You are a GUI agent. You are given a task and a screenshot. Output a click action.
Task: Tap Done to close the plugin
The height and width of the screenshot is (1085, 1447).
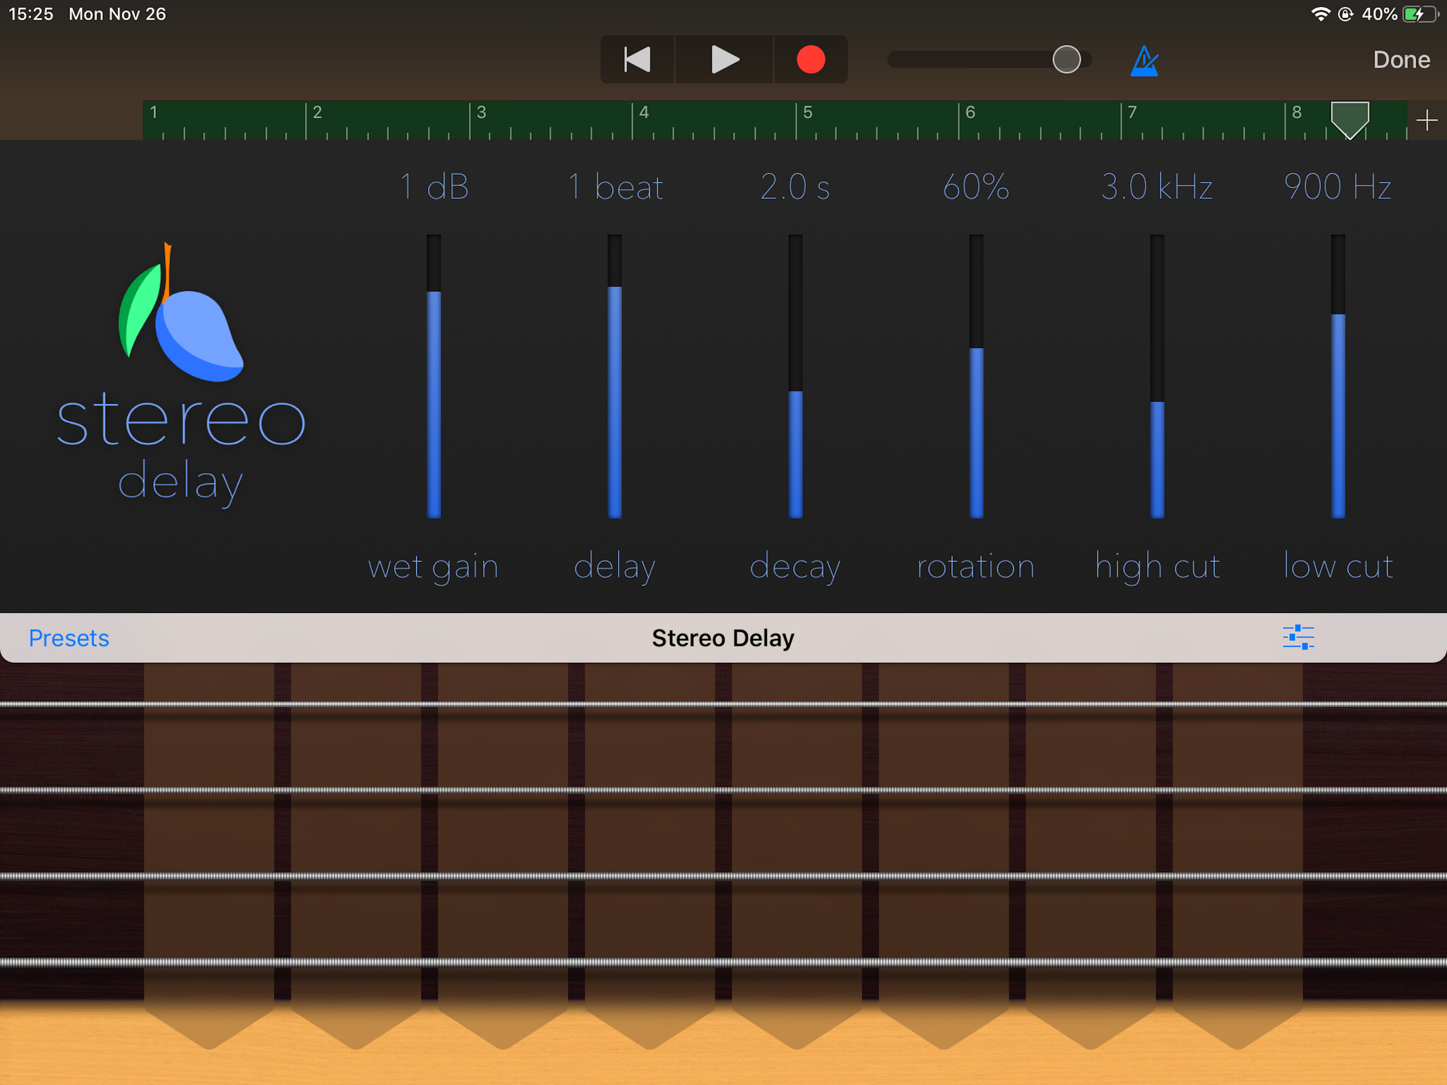(1401, 59)
